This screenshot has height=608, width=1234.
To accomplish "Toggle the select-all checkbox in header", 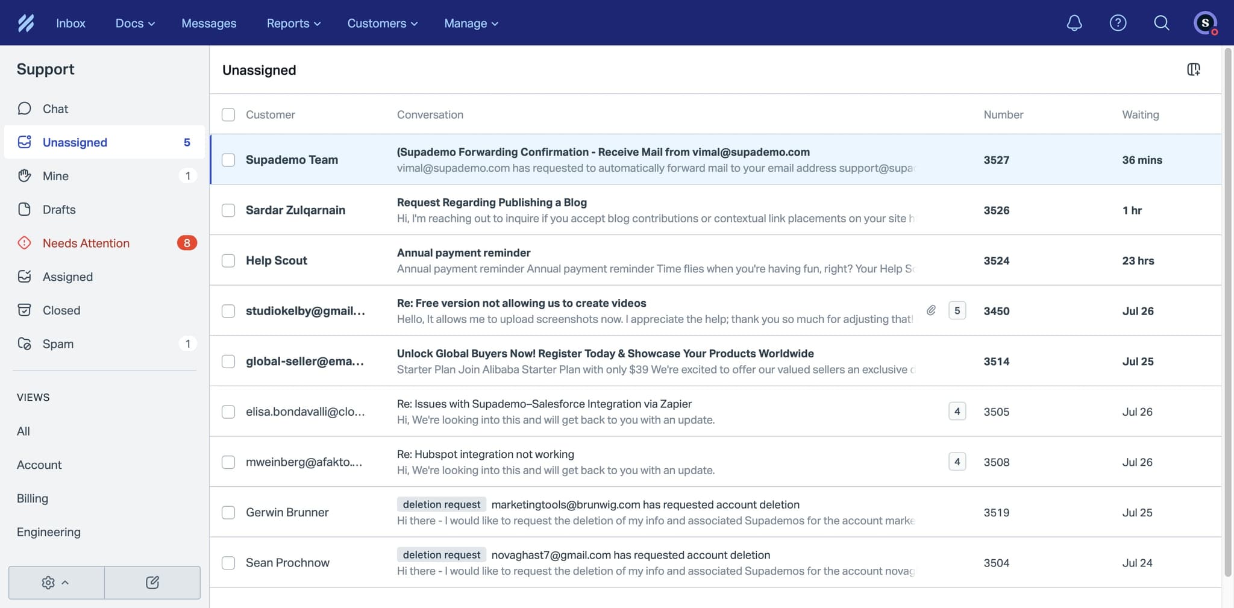I will point(228,114).
